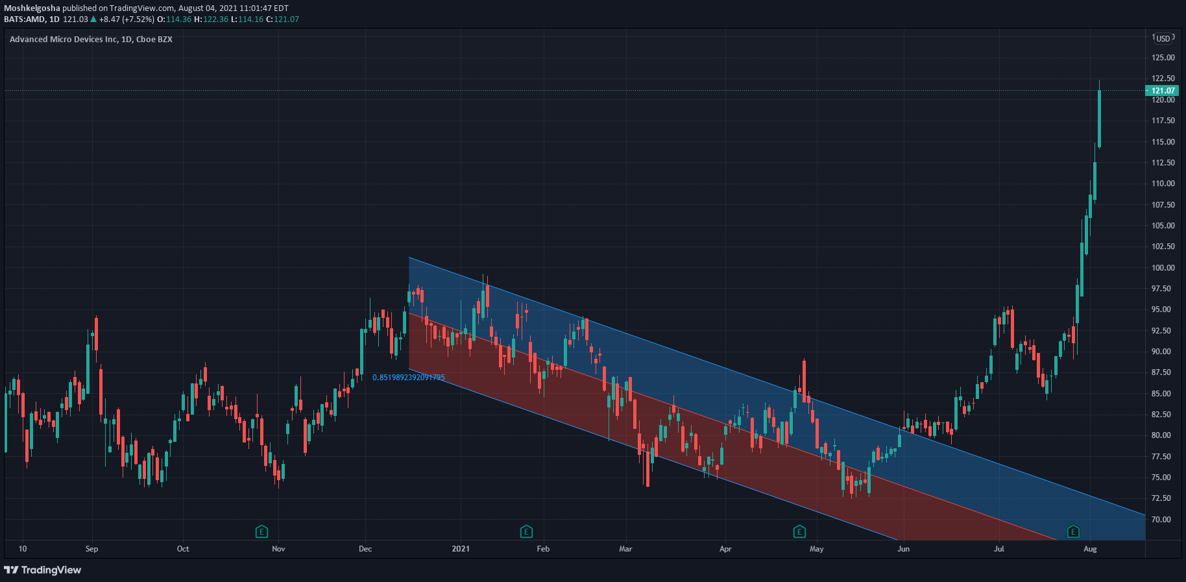The height and width of the screenshot is (582, 1186).
Task: Click the TradingView logo at bottom left
Action: pos(43,570)
